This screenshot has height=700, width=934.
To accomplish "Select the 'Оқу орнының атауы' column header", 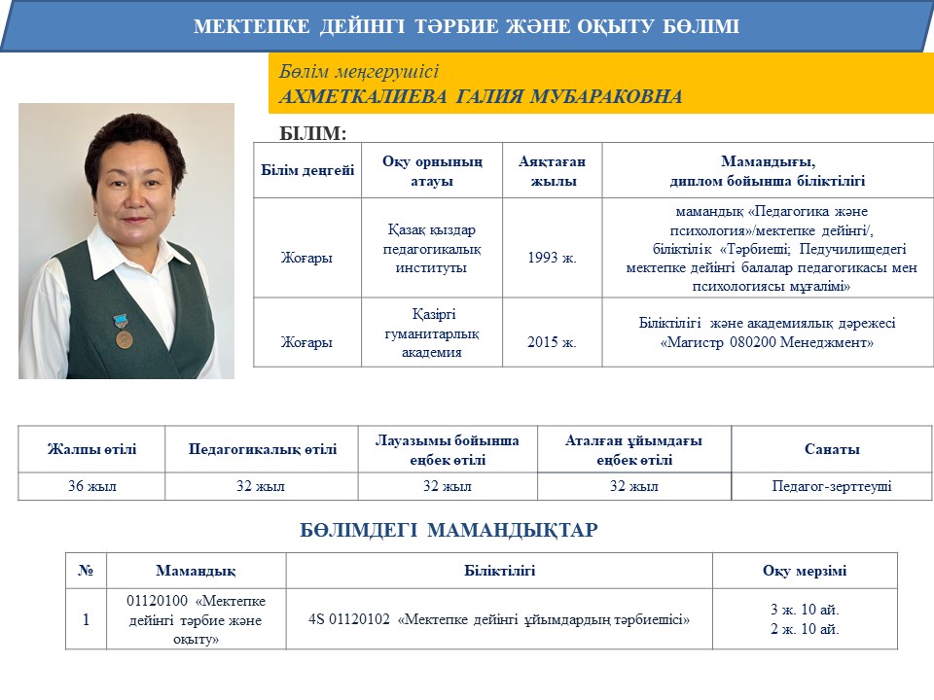I will 431,170.
